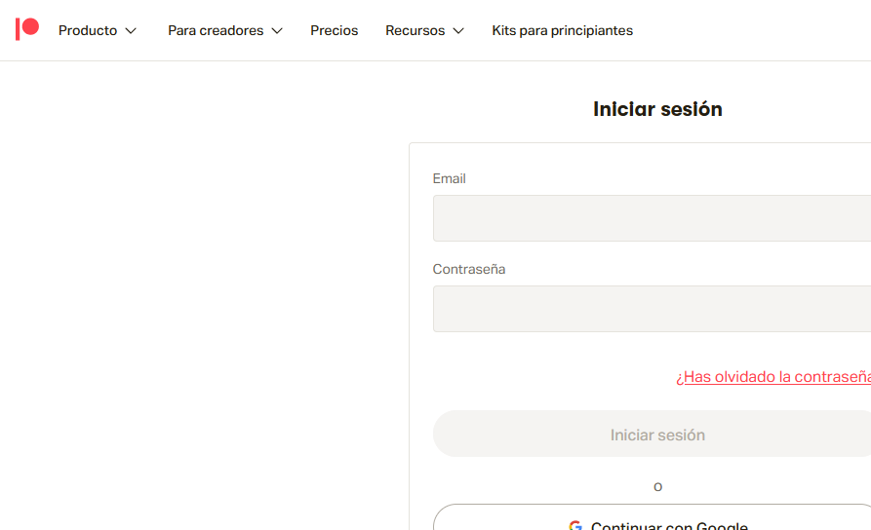The width and height of the screenshot is (871, 530).
Task: Click the Google logo icon
Action: (x=575, y=526)
